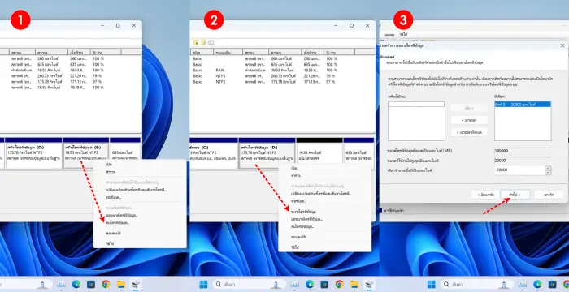Choose Open at top of middle context menu

coord(293,168)
